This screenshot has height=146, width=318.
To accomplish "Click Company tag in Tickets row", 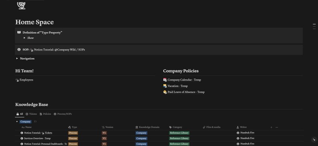I will pos(141,133).
